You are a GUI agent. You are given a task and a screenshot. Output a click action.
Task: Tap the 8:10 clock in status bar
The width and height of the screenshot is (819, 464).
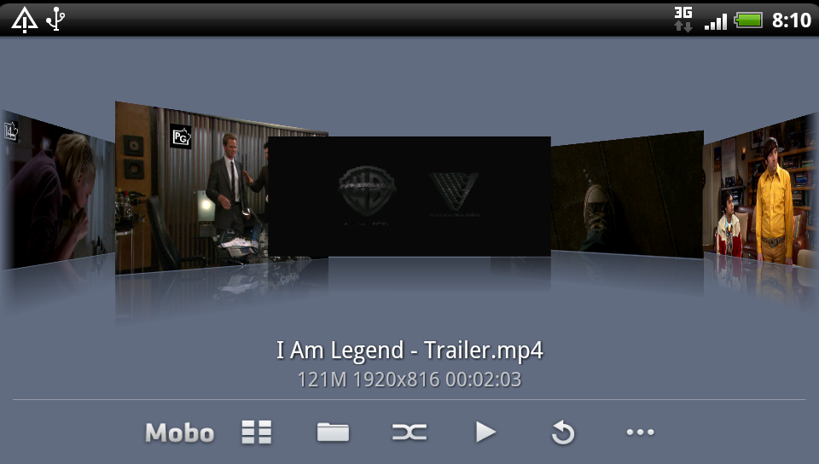coord(791,19)
